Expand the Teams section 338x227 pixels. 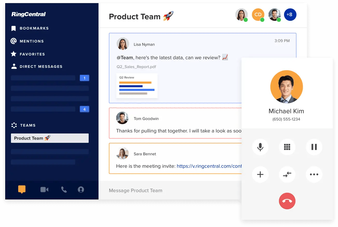point(28,125)
